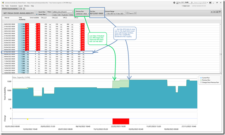Click the Forecast Range date field

coord(115,13)
